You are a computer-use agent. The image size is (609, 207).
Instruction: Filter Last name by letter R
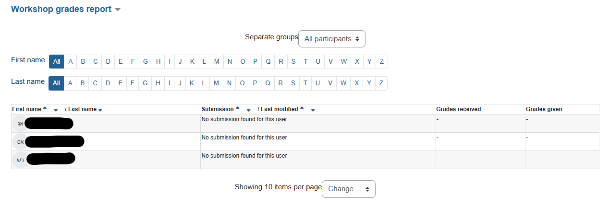(280, 83)
